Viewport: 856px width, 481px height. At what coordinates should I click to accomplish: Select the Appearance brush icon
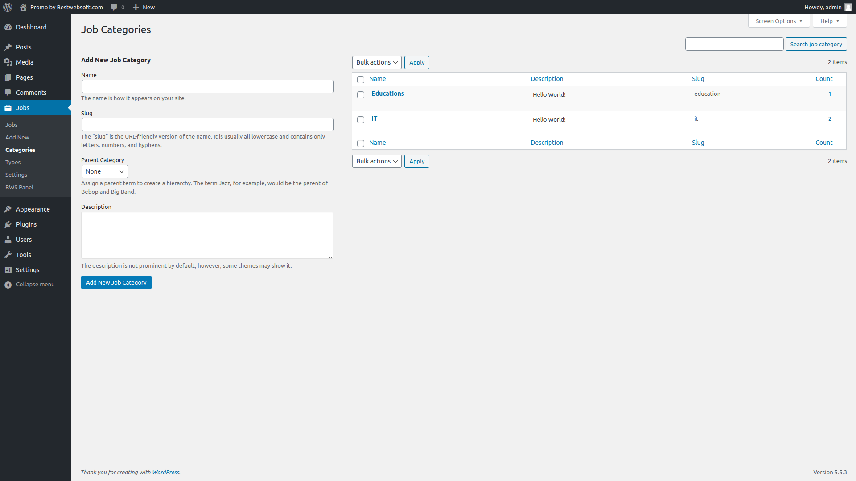pos(8,209)
